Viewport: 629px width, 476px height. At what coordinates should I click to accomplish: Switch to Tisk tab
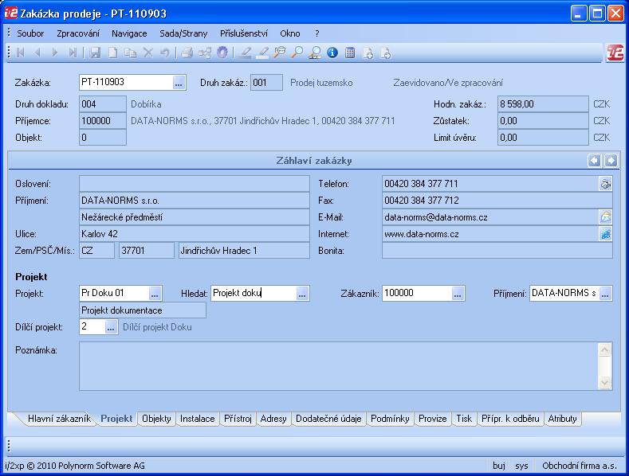(464, 419)
